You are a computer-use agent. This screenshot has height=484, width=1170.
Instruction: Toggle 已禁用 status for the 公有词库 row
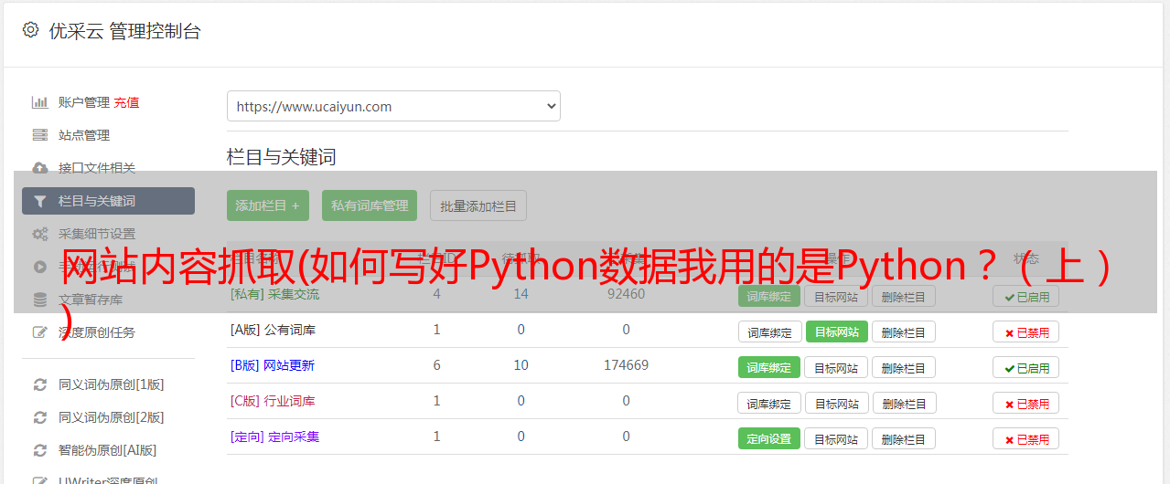click(1026, 331)
